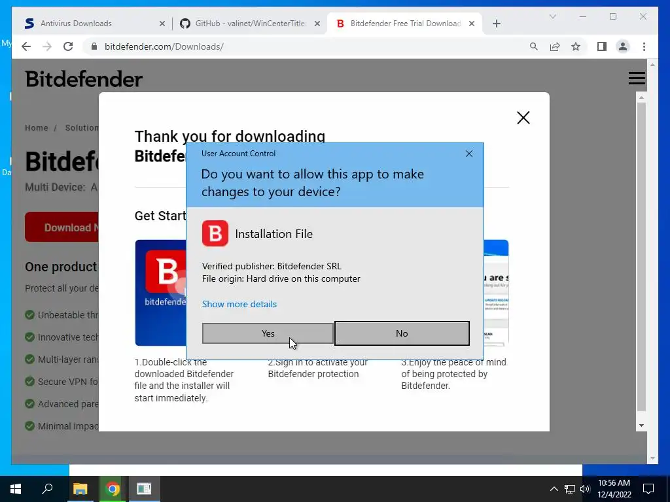Show hidden system tray icons
Viewport: 670px width, 502px height.
[x=554, y=489]
